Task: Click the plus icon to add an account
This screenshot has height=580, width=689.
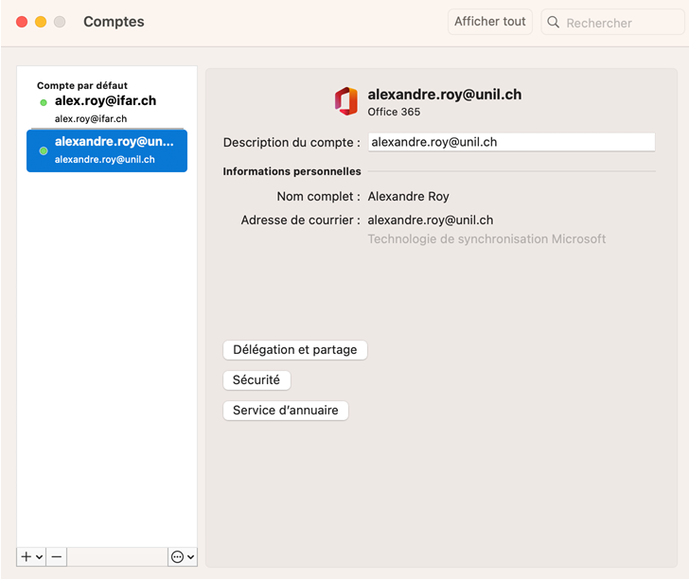Action: click(26, 557)
